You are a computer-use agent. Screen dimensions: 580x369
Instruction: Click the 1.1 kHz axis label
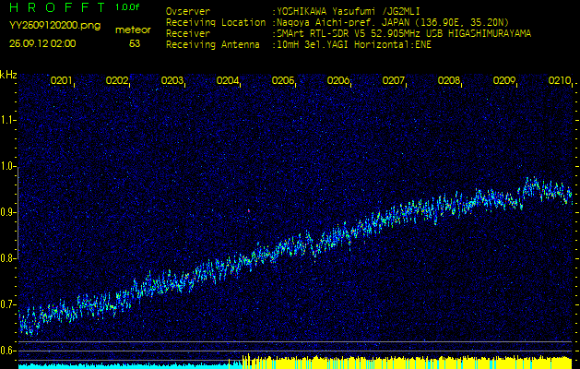tap(8, 120)
